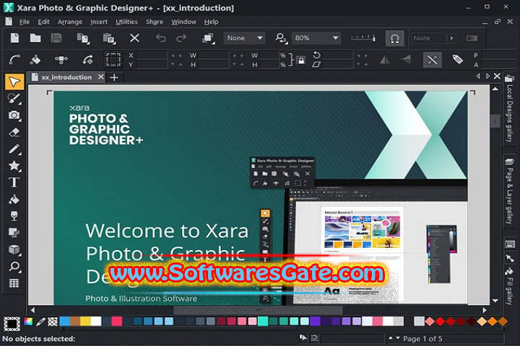Close the xx_introduction tab

pyautogui.click(x=101, y=77)
